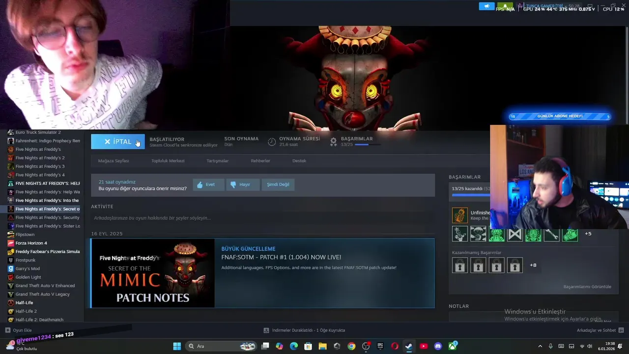Open FNAF:SOTM Patch #1 news title
Image resolution: width=629 pixels, height=354 pixels.
click(281, 257)
